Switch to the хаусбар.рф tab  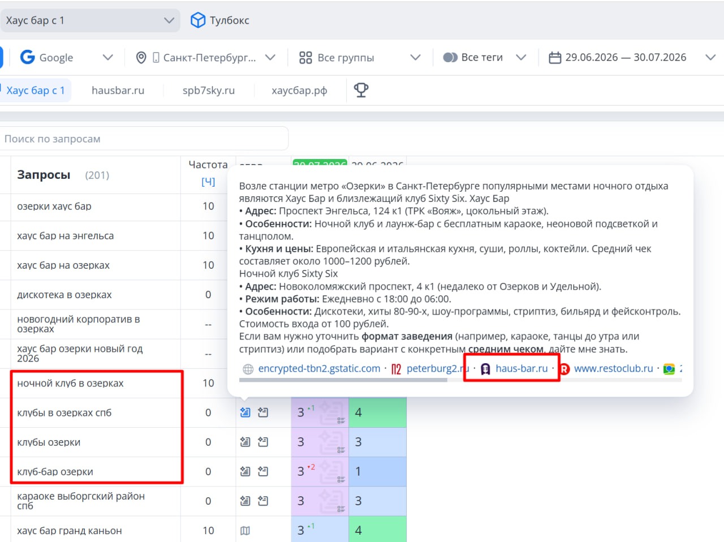pos(299,91)
